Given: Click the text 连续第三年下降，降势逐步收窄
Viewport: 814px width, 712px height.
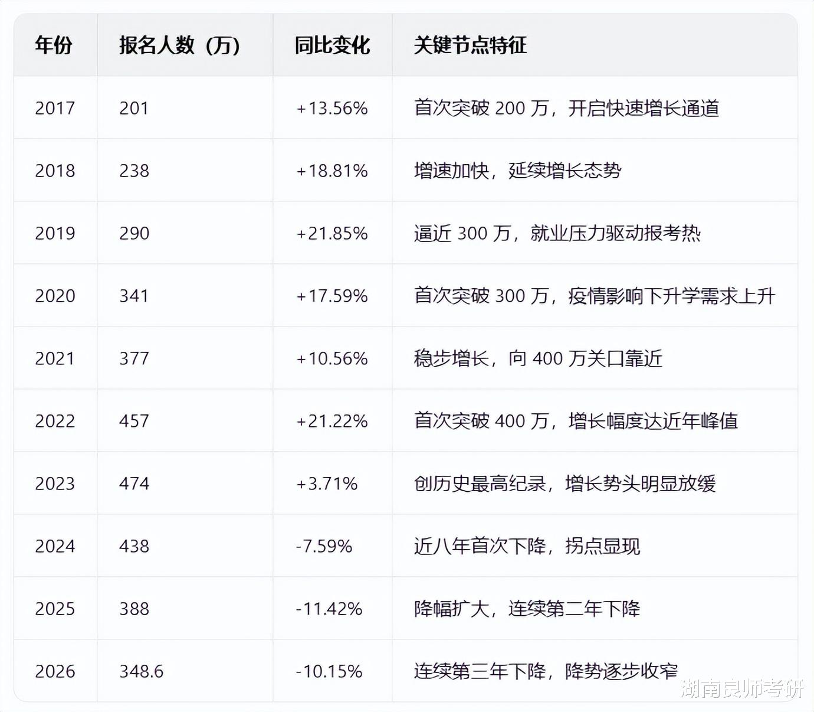Looking at the screenshot, I should coord(546,671).
